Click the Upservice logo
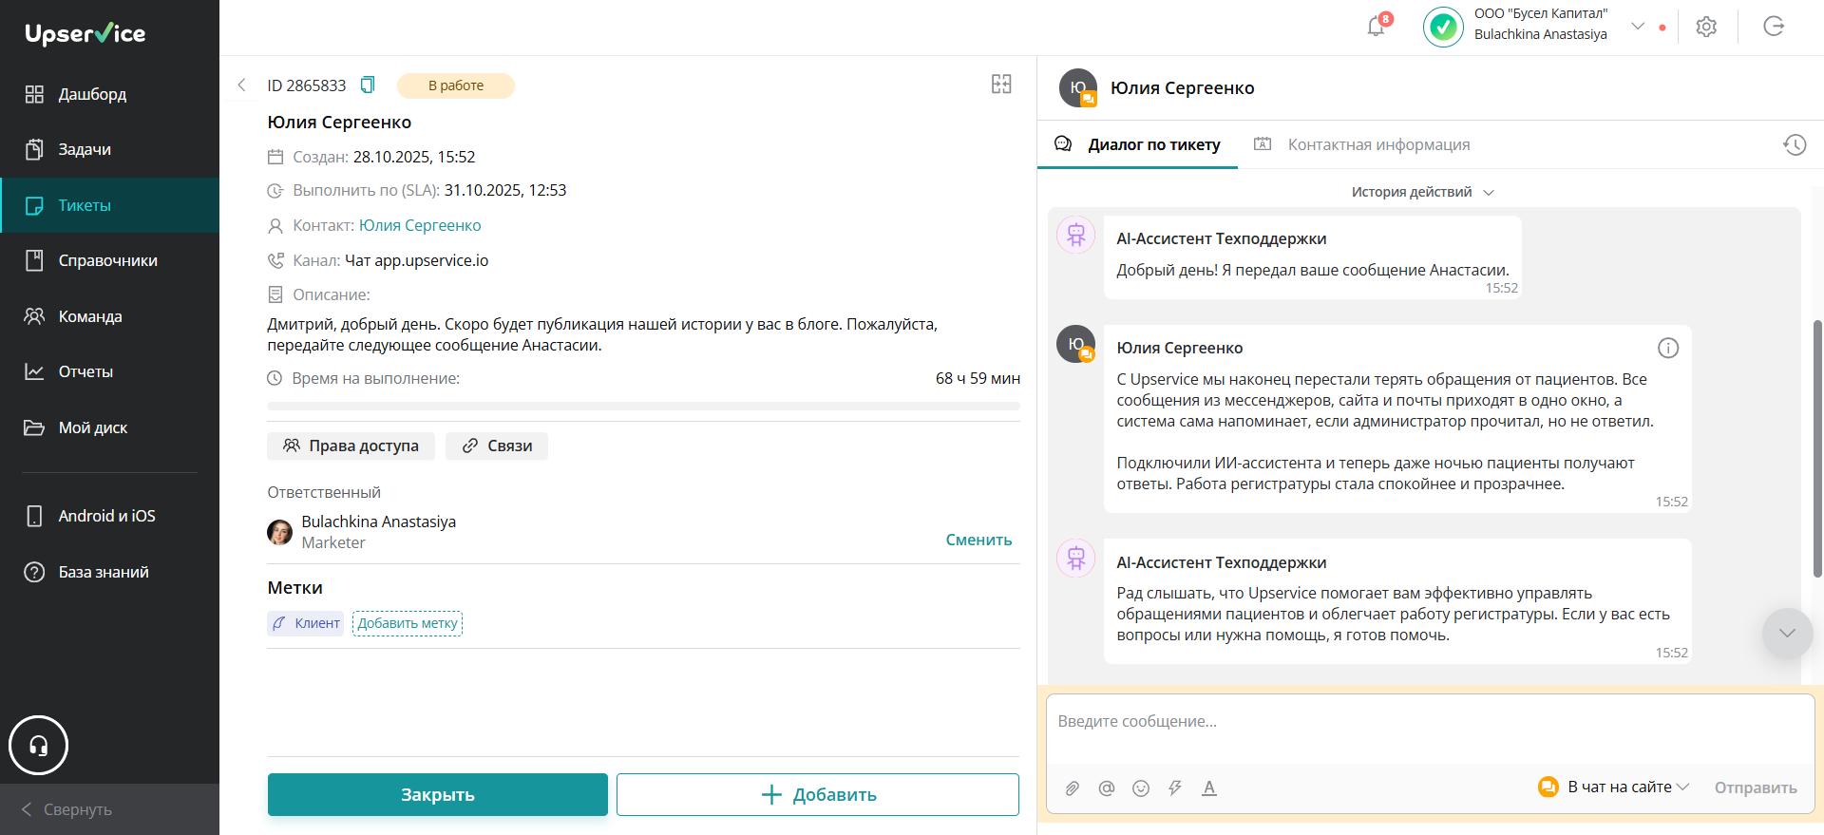The width and height of the screenshot is (1824, 835). coord(85,33)
